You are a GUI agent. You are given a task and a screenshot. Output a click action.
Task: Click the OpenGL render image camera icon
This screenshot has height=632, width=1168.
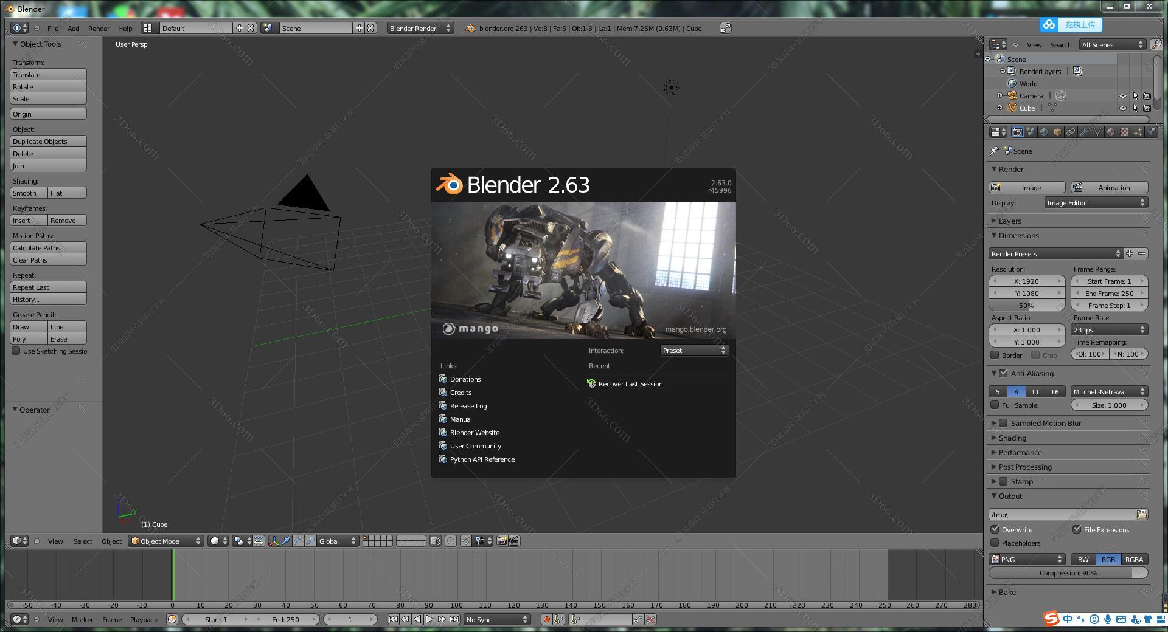tap(502, 541)
